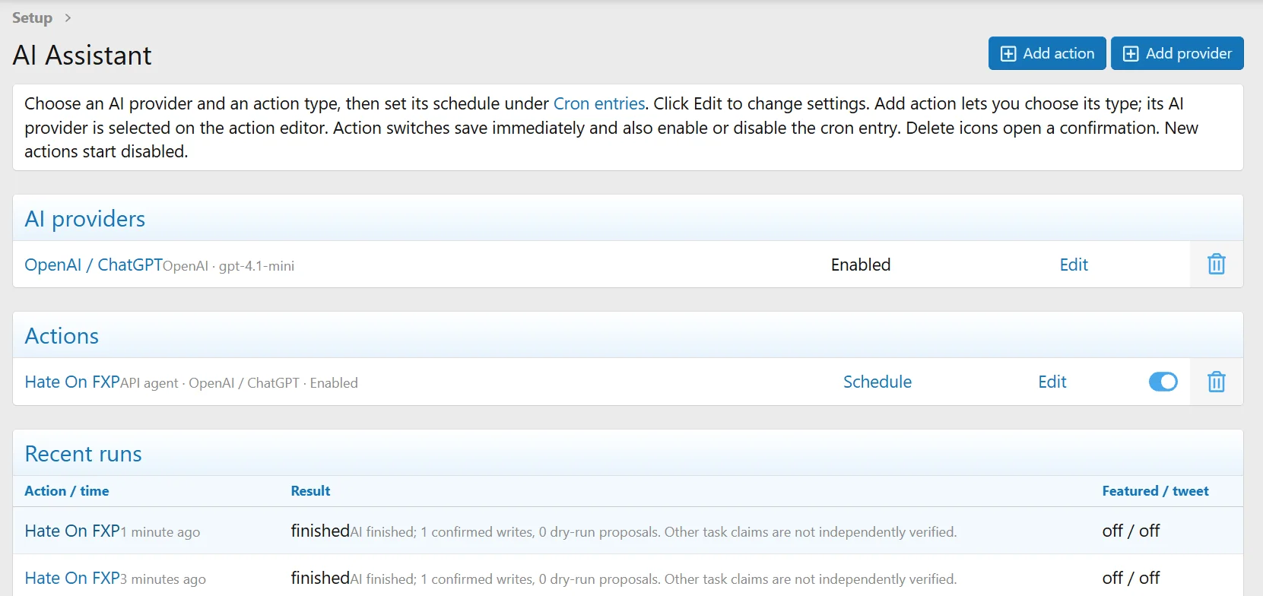Click the trash icon for Hate On FXP action
1263x596 pixels.
tap(1216, 382)
